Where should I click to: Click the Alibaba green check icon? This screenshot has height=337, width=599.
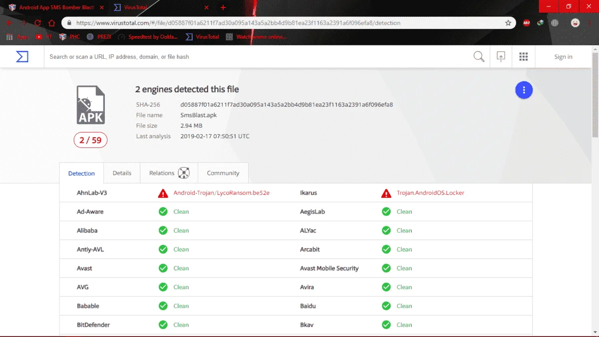click(163, 231)
